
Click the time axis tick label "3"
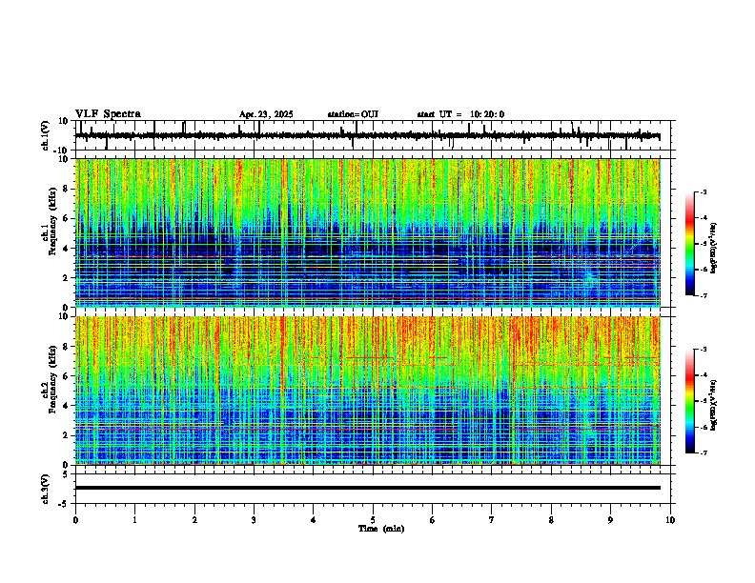coord(254,520)
